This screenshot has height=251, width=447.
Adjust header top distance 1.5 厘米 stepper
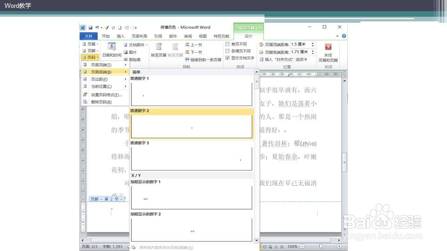pos(313,45)
